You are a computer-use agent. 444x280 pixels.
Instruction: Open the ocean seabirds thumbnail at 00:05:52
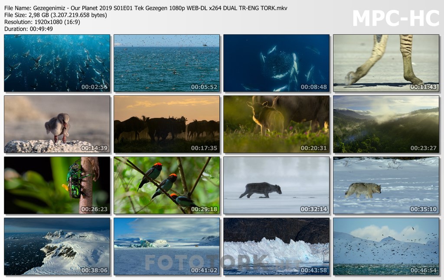click(167, 63)
